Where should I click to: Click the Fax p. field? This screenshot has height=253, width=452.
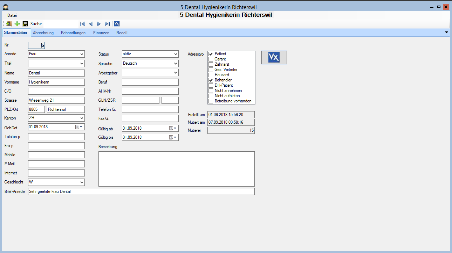tap(56, 146)
